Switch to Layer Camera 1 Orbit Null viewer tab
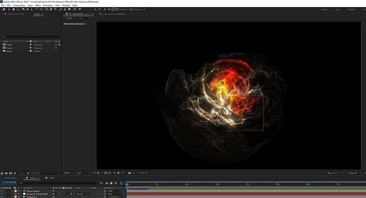 point(114,14)
